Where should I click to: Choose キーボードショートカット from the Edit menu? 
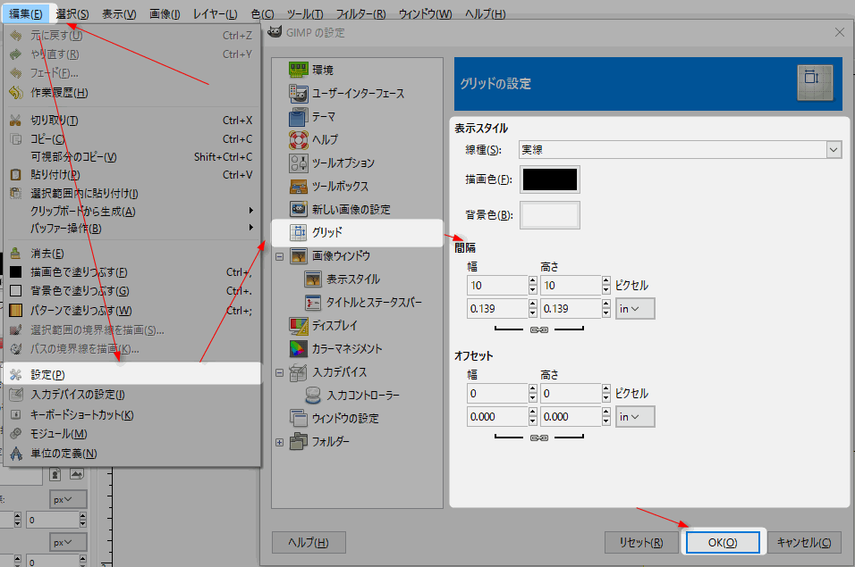tap(132, 414)
